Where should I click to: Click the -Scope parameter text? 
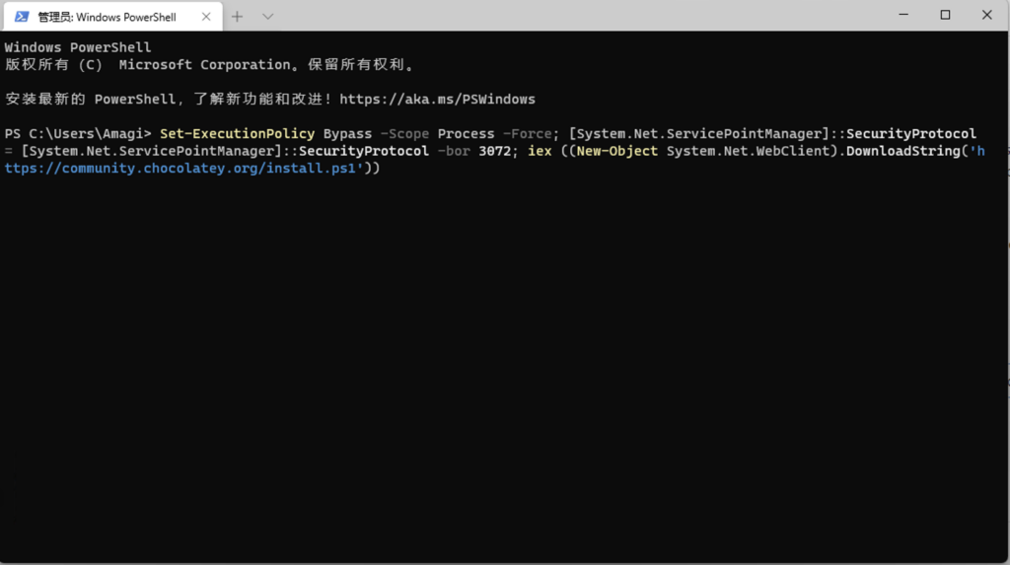[x=404, y=133]
